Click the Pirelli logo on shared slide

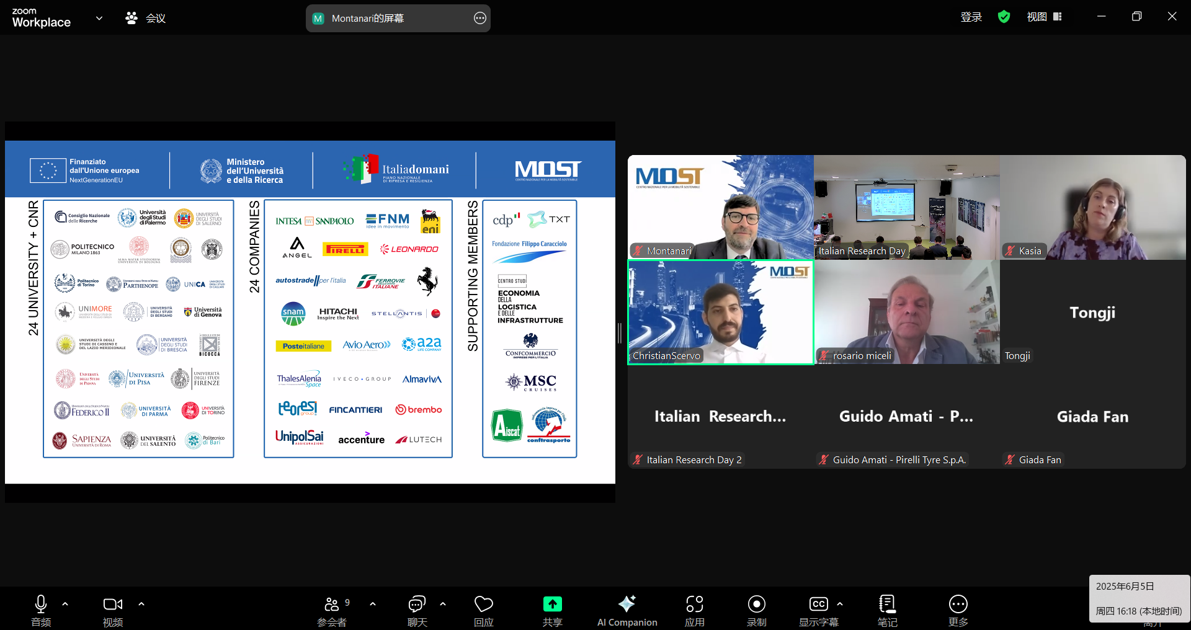[346, 250]
